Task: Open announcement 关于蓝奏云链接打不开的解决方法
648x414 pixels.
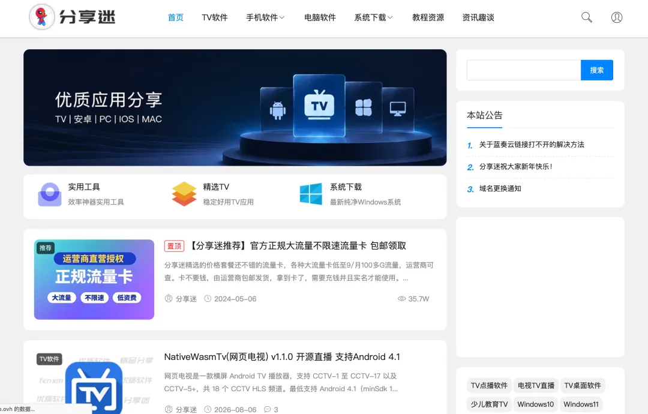Action: pos(532,145)
